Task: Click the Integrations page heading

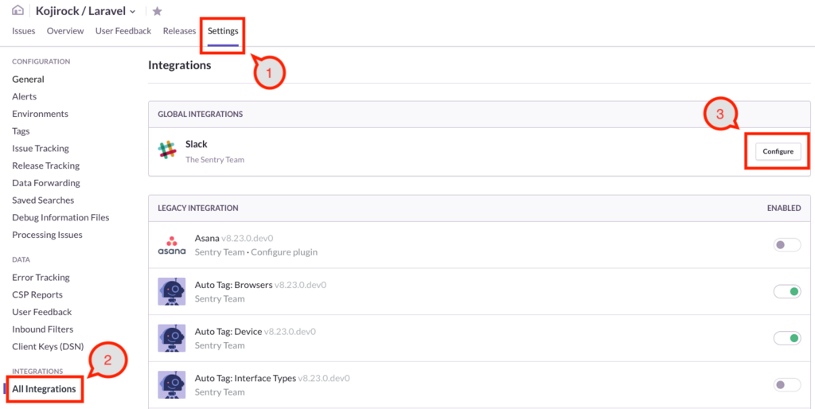Action: (x=179, y=65)
